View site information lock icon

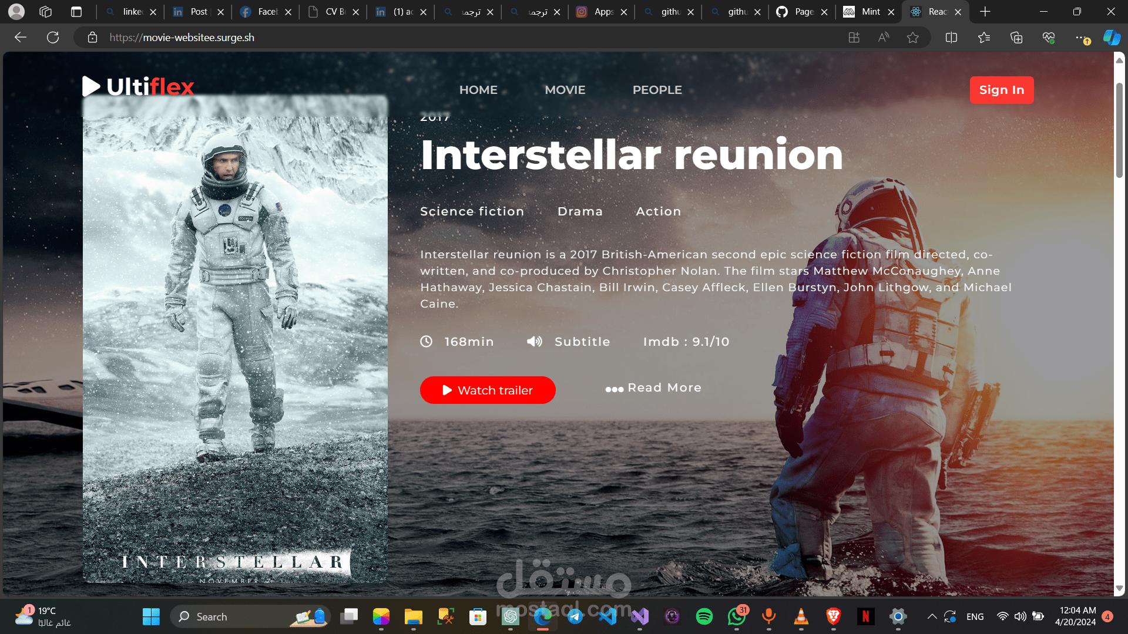(92, 38)
